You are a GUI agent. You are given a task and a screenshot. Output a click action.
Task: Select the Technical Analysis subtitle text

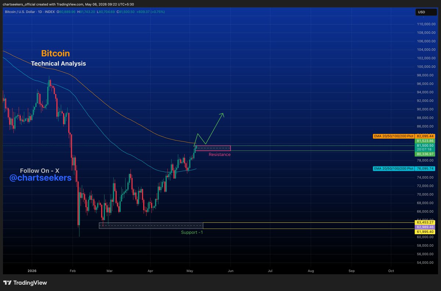(x=58, y=63)
